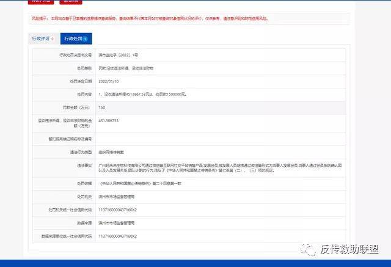Image resolution: width=391 pixels, height=267 pixels.
Task: Click the 处罚依据 legal basis text
Action: (x=141, y=184)
